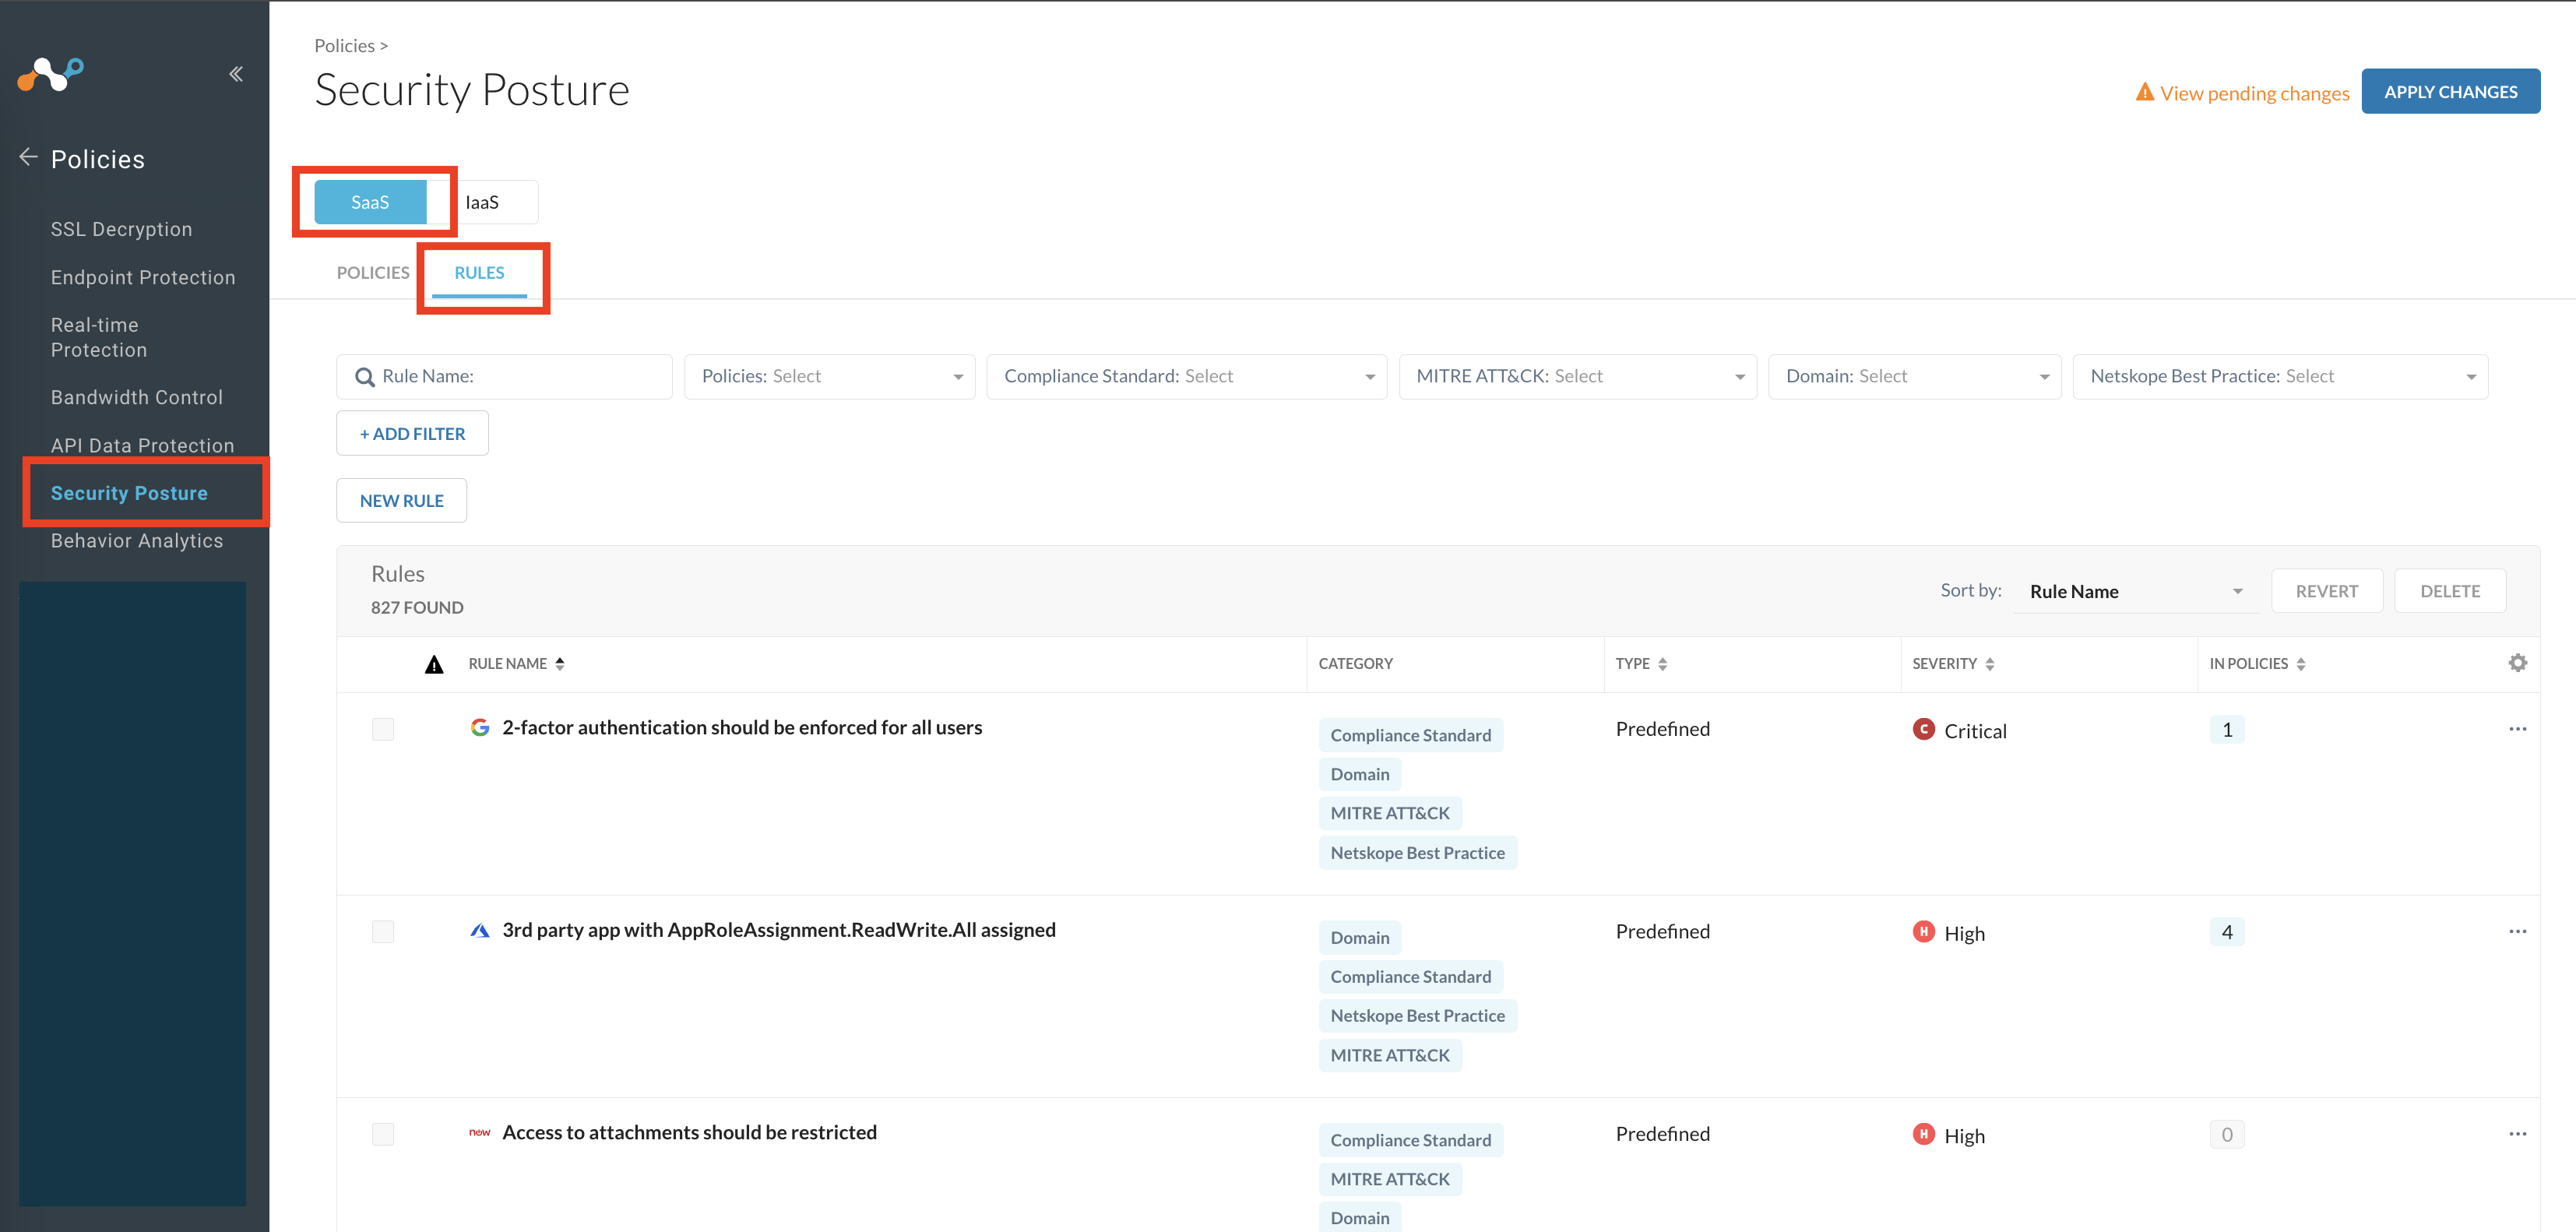Click Domain tag in third rule
This screenshot has width=2576, height=1232.
pyautogui.click(x=1359, y=1217)
